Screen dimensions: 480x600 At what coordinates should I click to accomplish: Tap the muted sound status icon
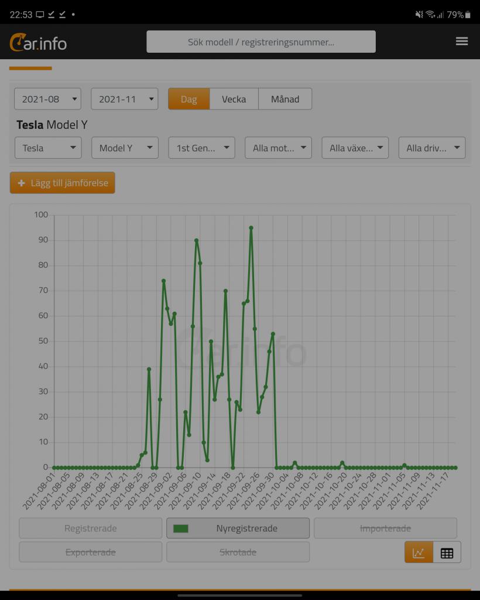tap(419, 15)
